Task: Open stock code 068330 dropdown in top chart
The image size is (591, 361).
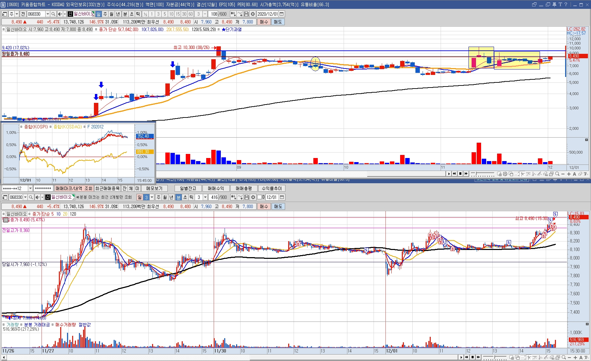Action: tap(48, 14)
